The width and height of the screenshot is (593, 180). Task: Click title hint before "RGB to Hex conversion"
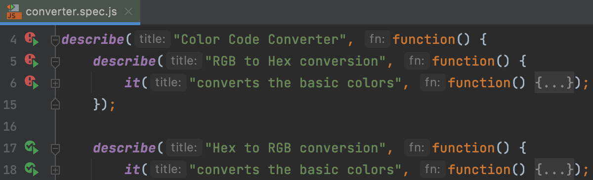pos(184,61)
